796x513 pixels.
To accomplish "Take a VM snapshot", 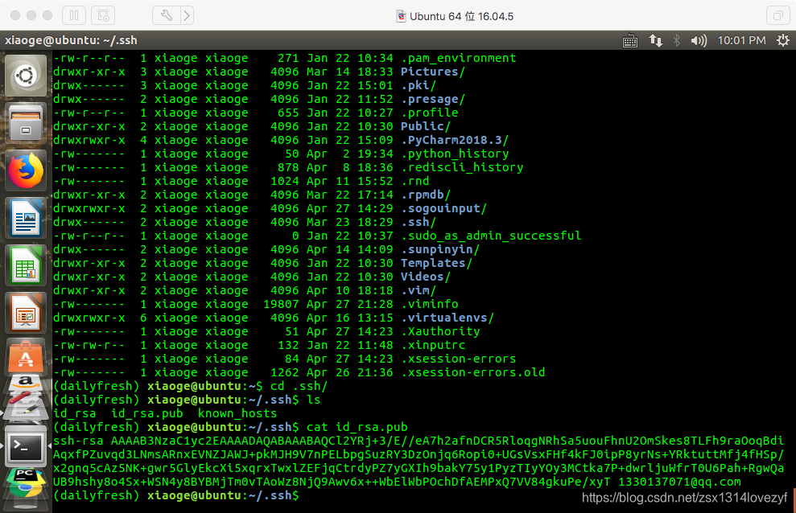I will 103,15.
